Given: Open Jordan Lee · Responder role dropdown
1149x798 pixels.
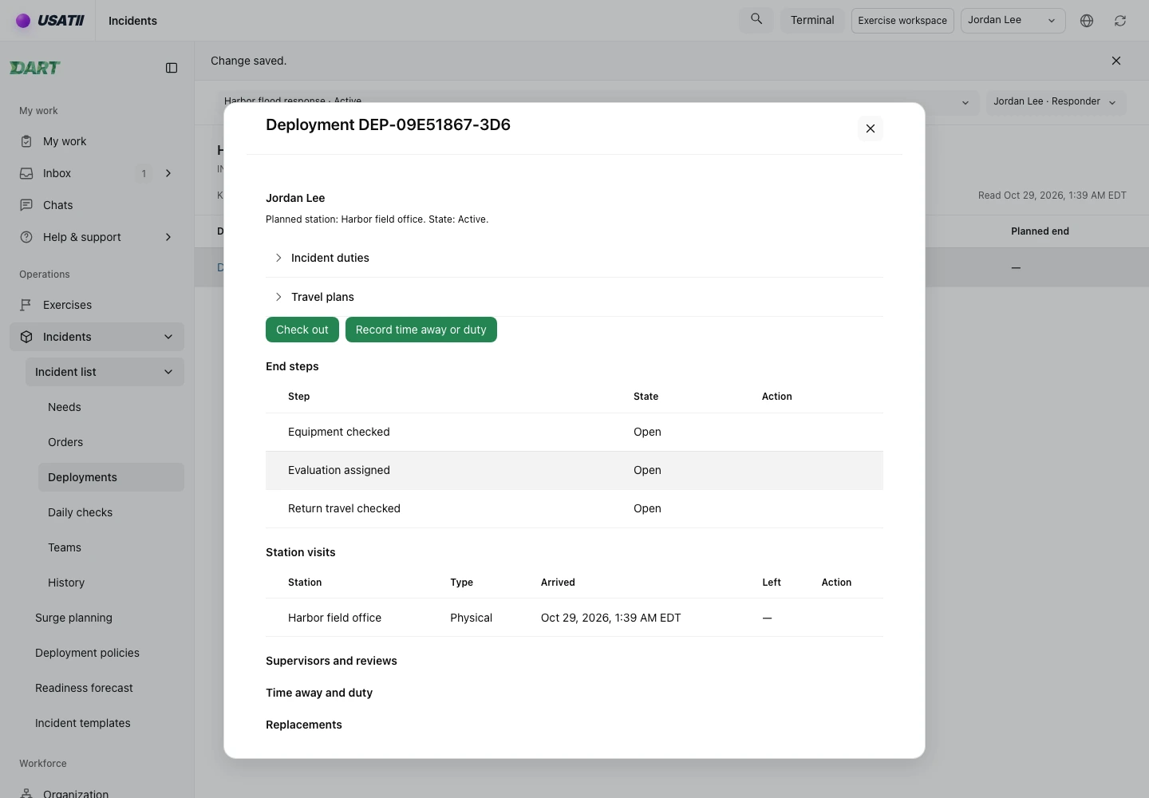Looking at the screenshot, I should click(x=1056, y=102).
